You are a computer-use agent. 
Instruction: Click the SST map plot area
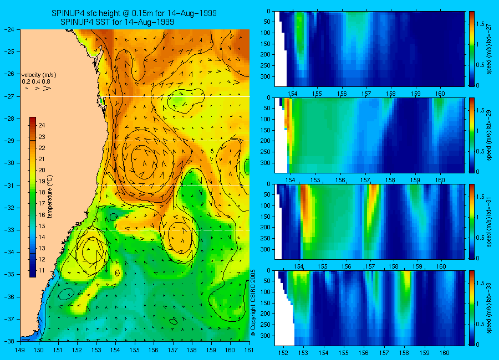[135, 186]
